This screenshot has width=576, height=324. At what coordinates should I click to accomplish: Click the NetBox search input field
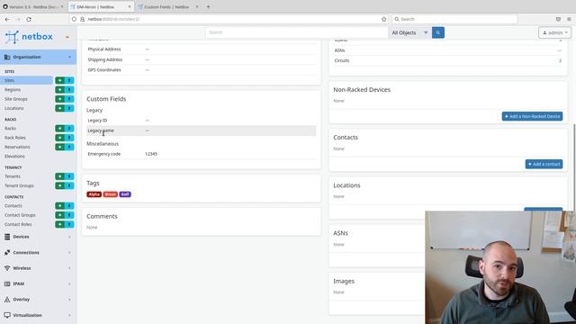tap(296, 32)
